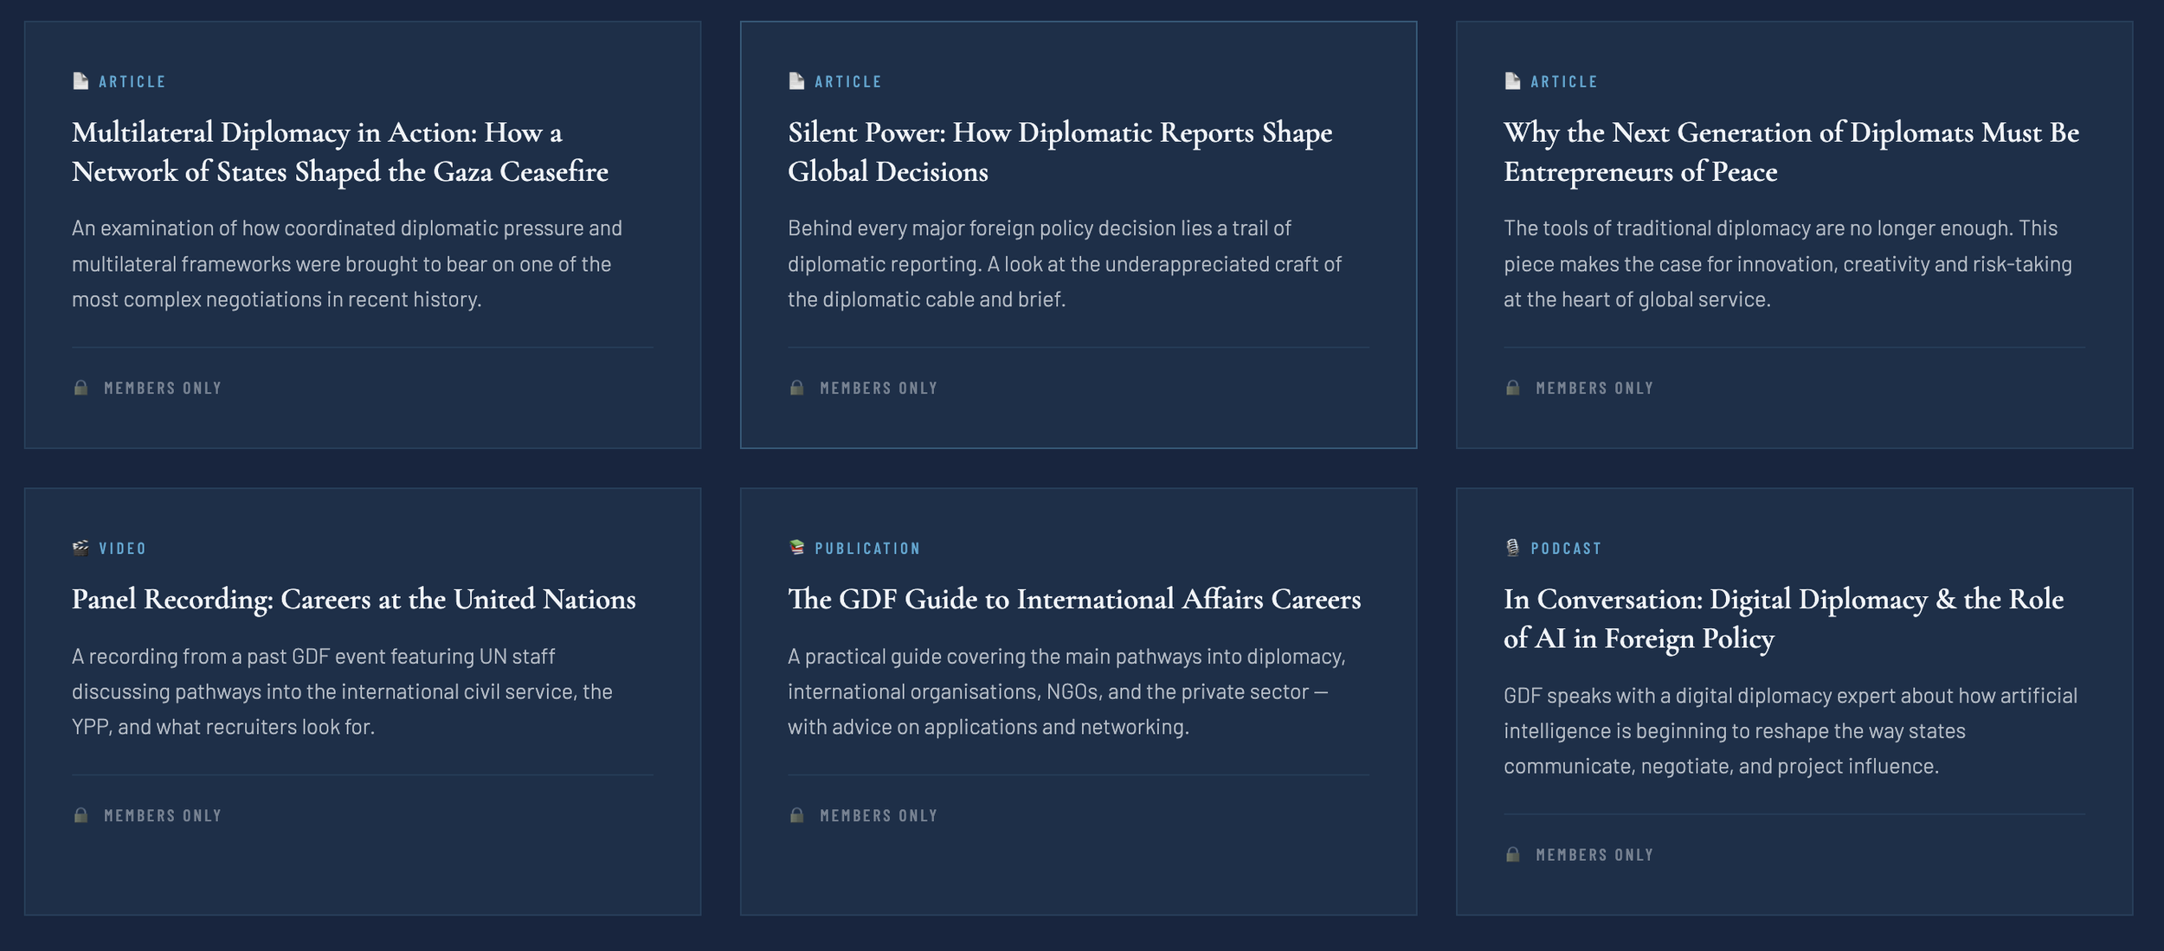Click document icon on Gaza Ceasefire article

click(x=81, y=81)
